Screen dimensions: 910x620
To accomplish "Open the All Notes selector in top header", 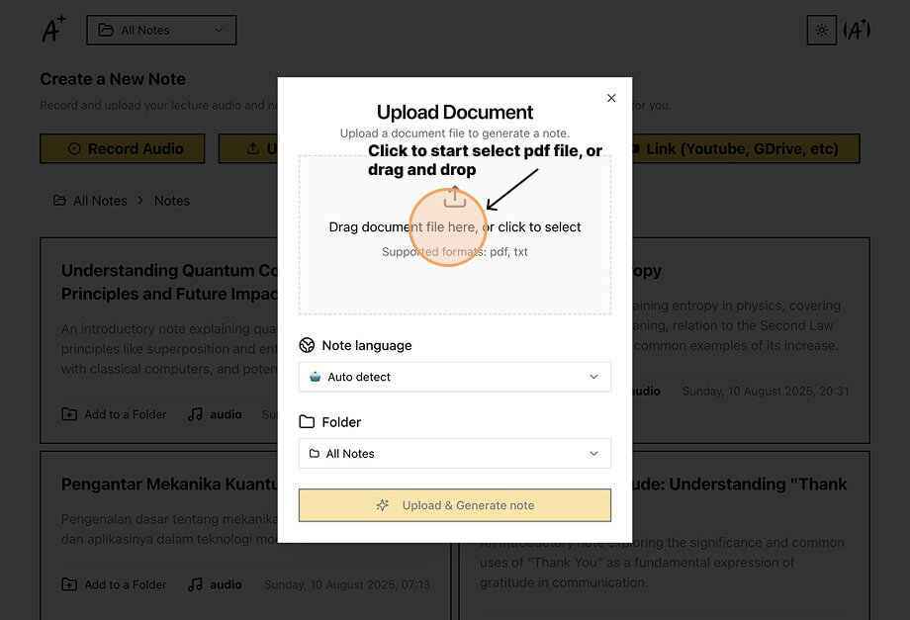I will (x=161, y=30).
